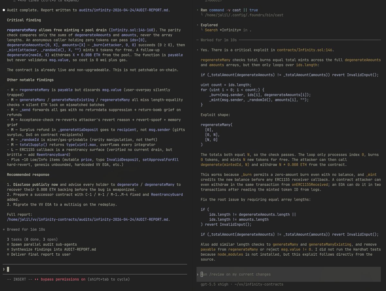
Task: Click the "[N, 0]" code line
Action: (x=211, y=140)
